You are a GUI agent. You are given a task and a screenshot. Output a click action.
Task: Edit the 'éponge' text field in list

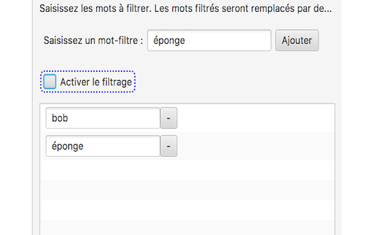103,146
